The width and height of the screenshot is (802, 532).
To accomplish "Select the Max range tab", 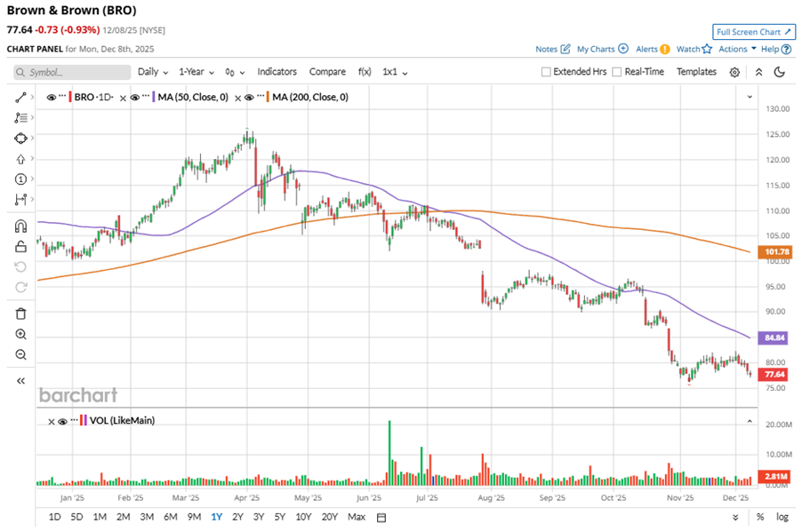I will point(357,517).
